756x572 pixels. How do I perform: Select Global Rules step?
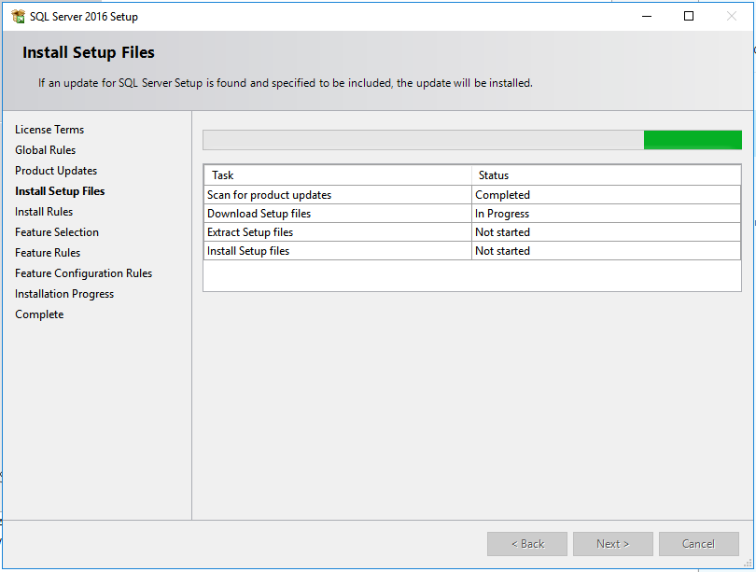click(x=45, y=149)
